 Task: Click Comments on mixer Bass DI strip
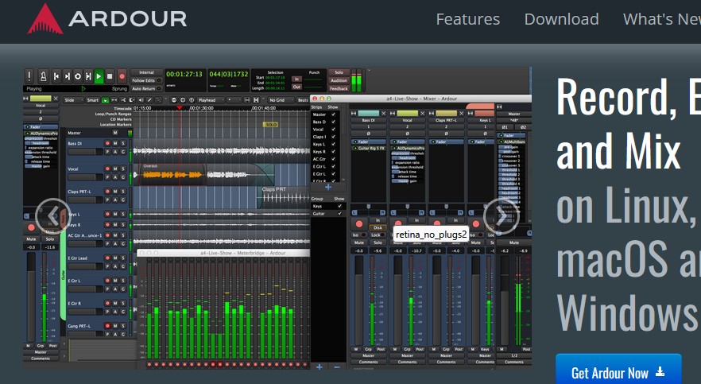tap(369, 362)
